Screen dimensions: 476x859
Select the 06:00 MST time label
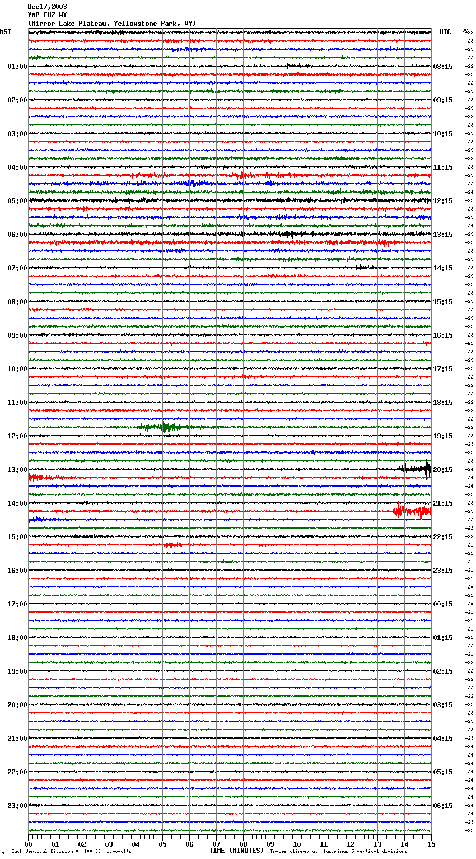tap(17, 235)
